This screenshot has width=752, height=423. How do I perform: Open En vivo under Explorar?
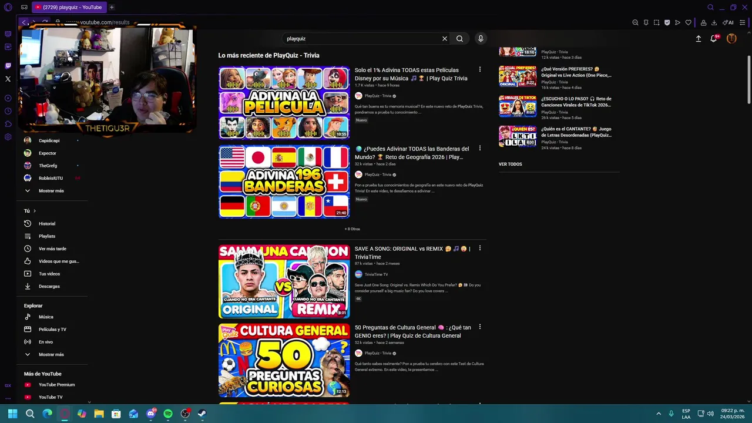pyautogui.click(x=46, y=342)
